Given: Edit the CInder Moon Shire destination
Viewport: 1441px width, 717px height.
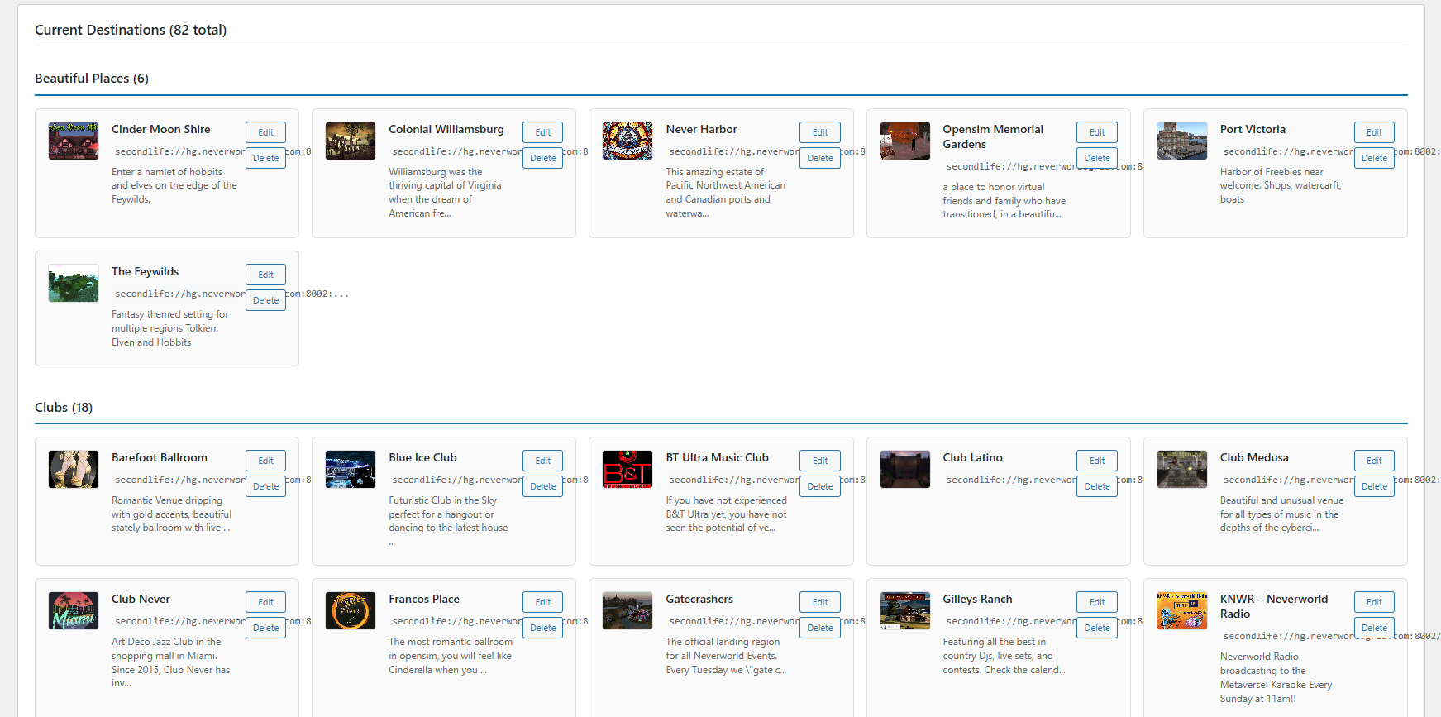Looking at the screenshot, I should [265, 132].
